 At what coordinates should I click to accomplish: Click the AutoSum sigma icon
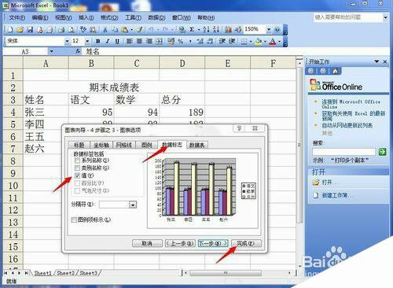coord(192,30)
